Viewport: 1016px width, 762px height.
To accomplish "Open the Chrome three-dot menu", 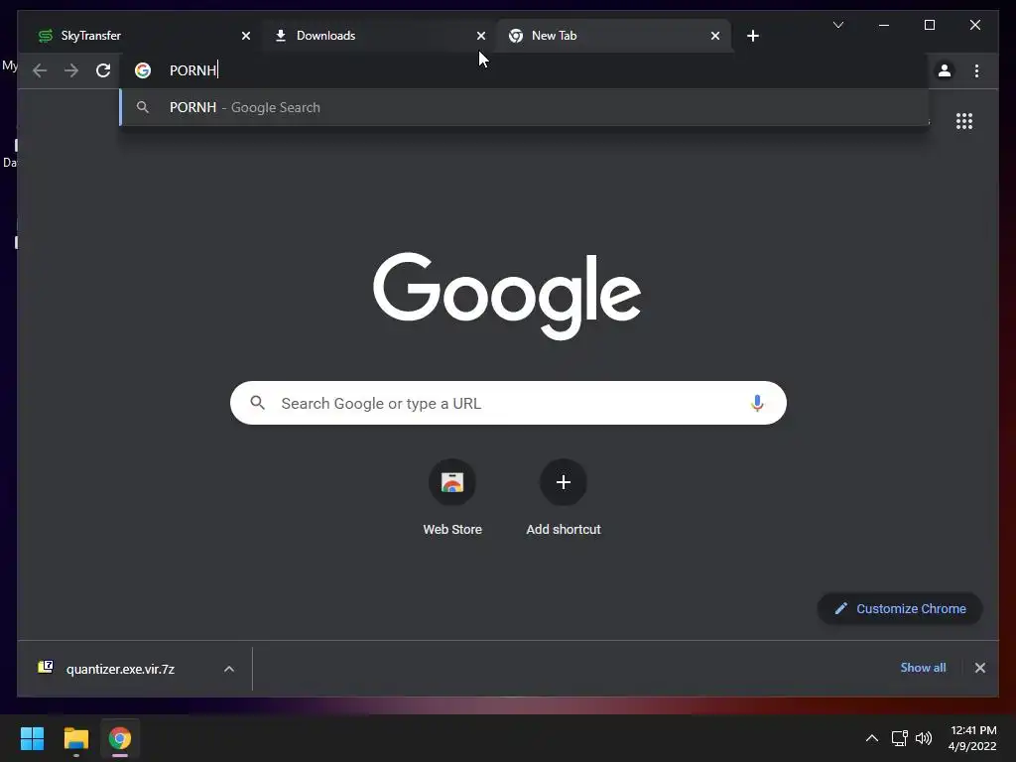I will click(976, 70).
